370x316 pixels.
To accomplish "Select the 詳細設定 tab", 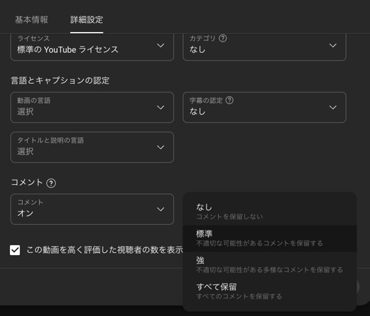I will tap(87, 20).
